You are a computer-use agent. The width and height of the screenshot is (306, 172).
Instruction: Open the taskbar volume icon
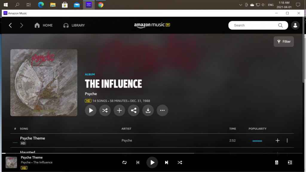pos(263,5)
